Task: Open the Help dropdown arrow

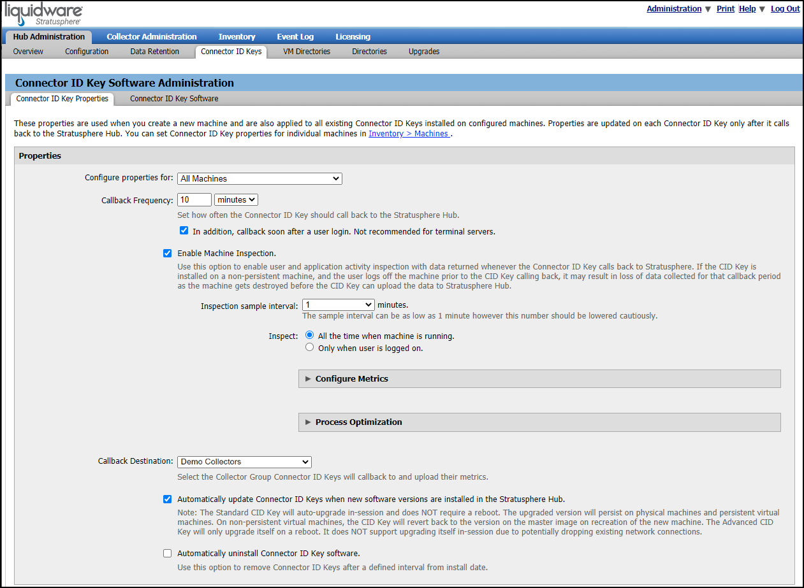Action: point(762,9)
